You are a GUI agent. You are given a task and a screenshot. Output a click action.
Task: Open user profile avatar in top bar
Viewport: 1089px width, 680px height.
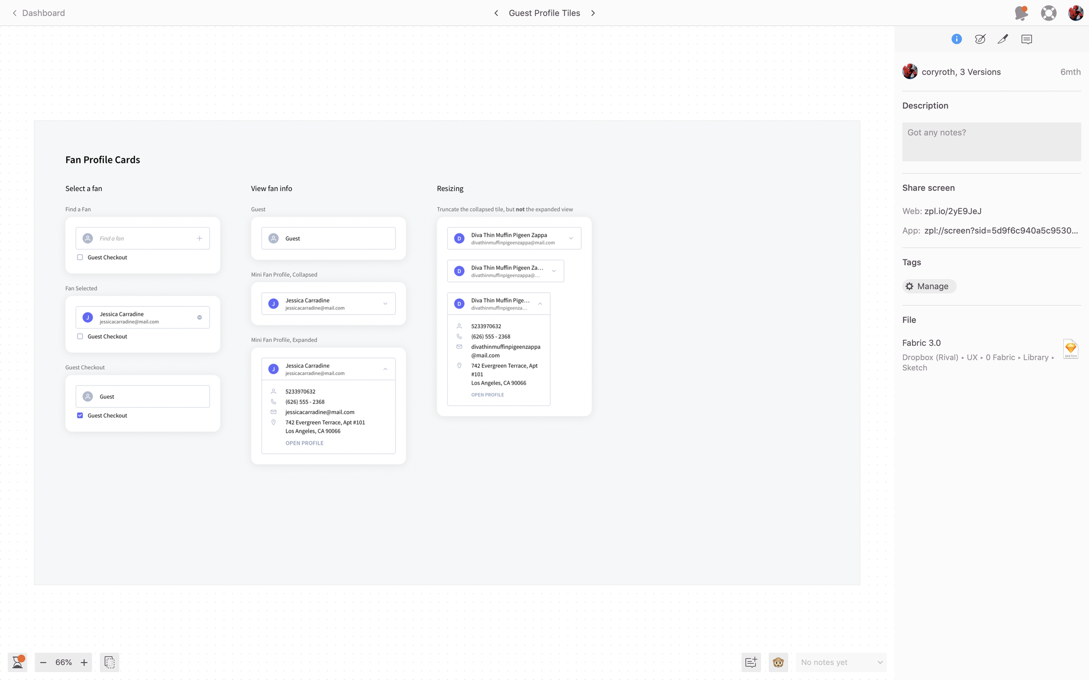(x=1075, y=13)
